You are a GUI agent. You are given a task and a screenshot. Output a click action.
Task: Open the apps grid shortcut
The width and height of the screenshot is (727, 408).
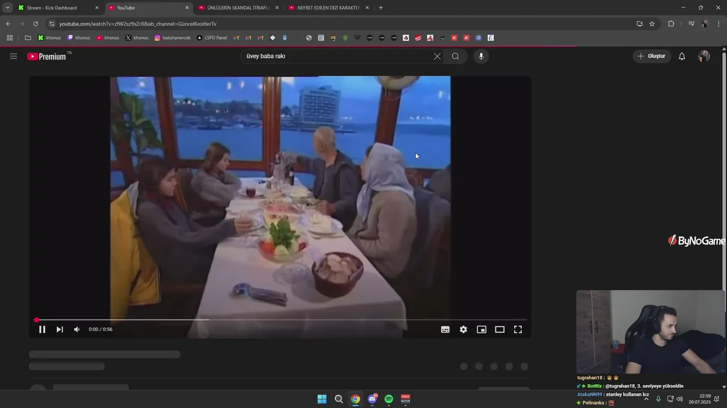(x=10, y=38)
